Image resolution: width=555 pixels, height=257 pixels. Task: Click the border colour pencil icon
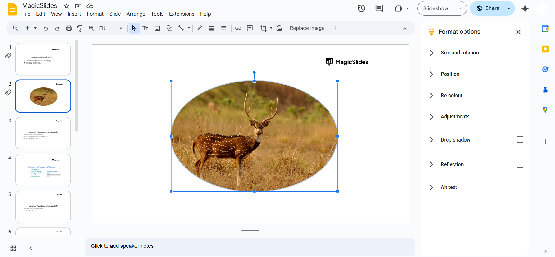pyautogui.click(x=200, y=28)
